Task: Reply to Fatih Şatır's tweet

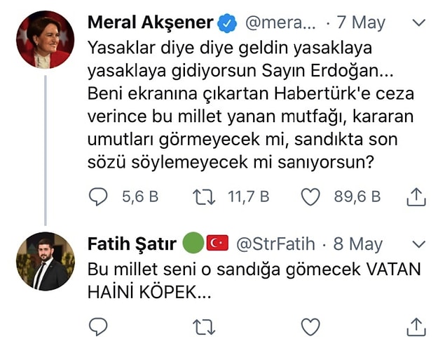Action: coord(98,327)
